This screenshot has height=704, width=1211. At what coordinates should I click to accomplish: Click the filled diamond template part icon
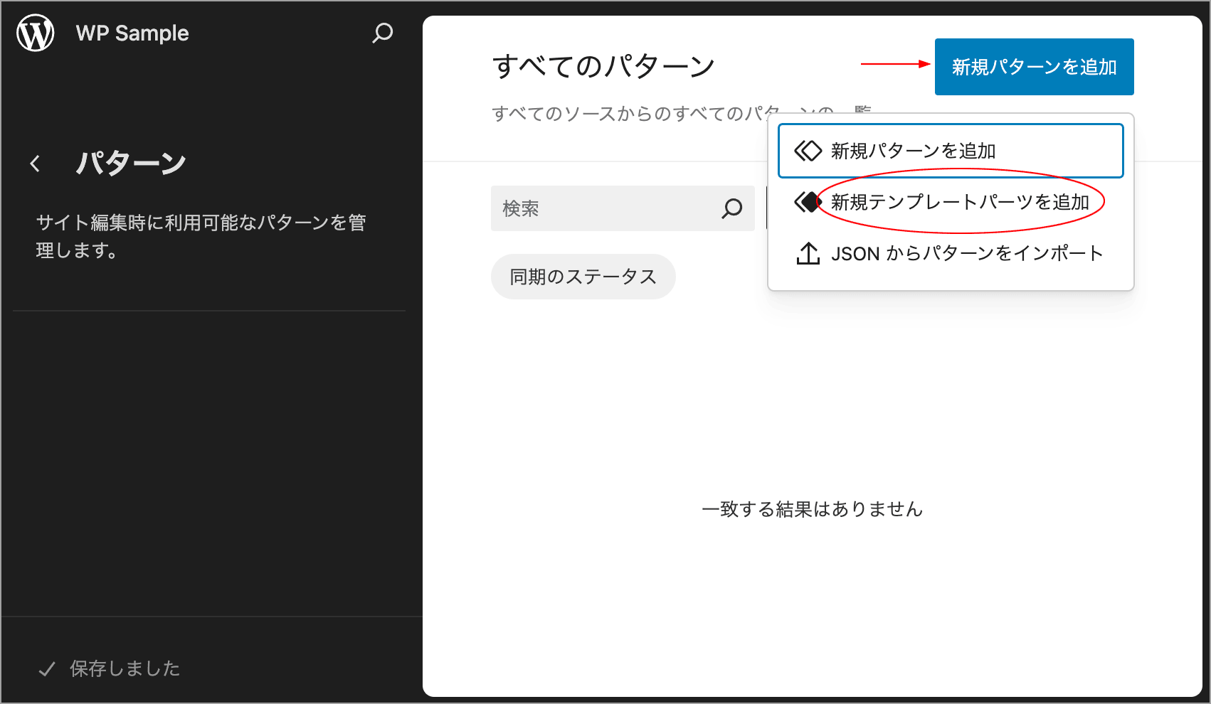[x=808, y=202]
